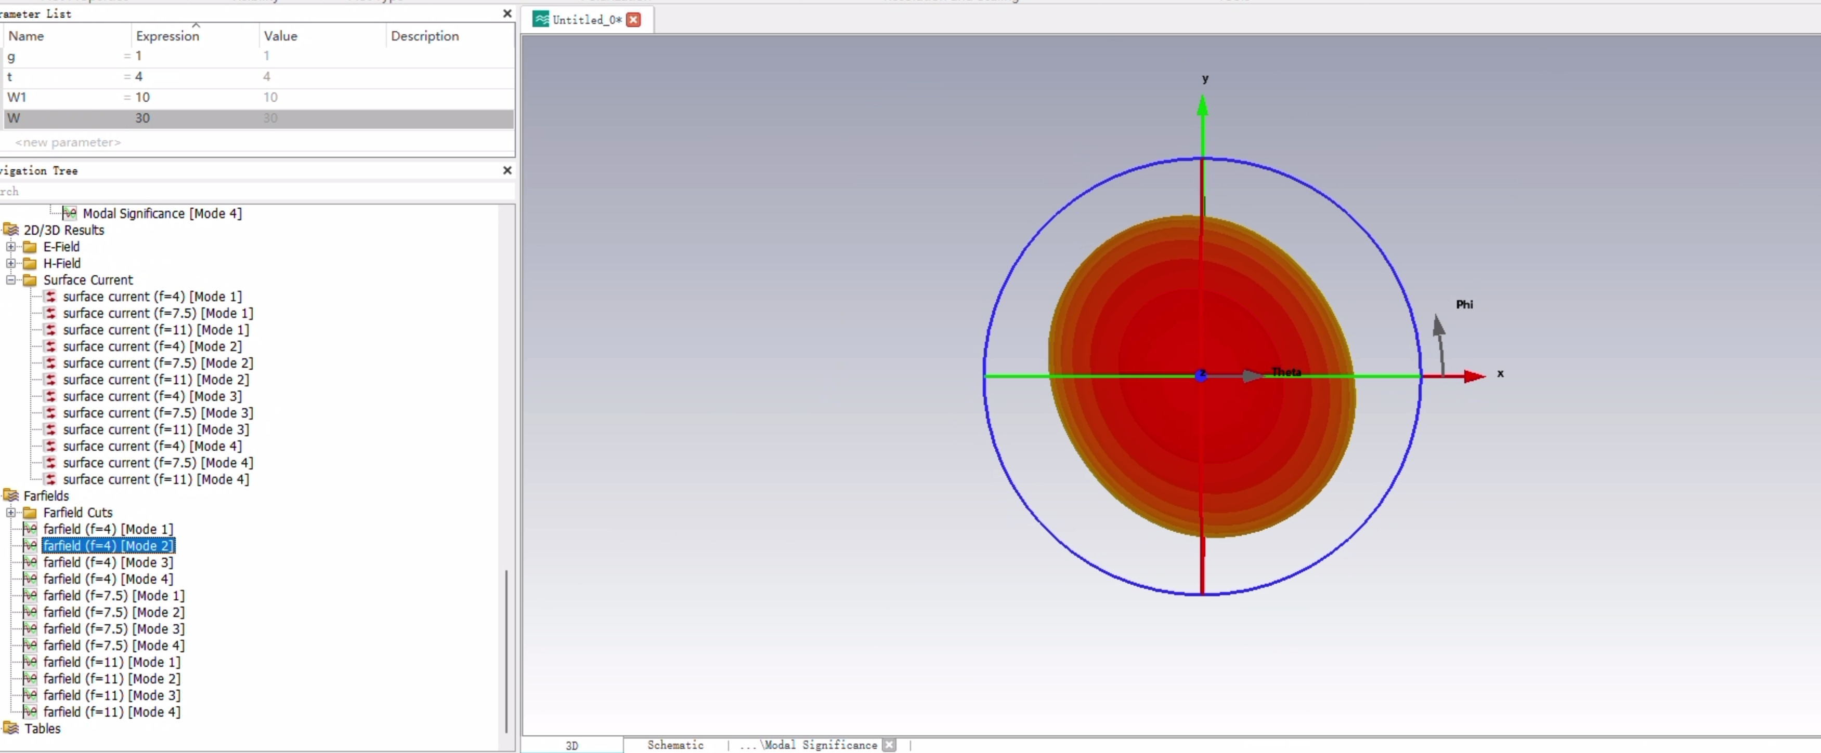This screenshot has height=753, width=1821.
Task: Click surface current (f=7.5) [Mode 2] icon
Action: click(x=50, y=363)
